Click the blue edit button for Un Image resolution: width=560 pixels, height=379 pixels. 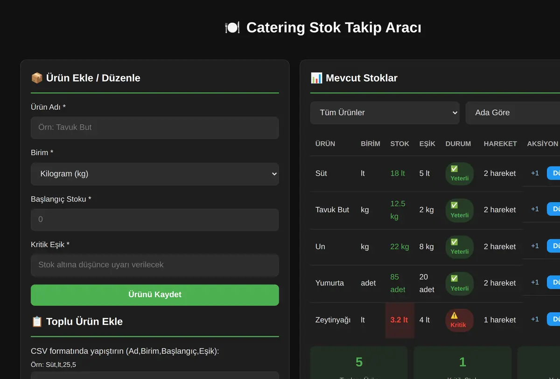tap(553, 246)
